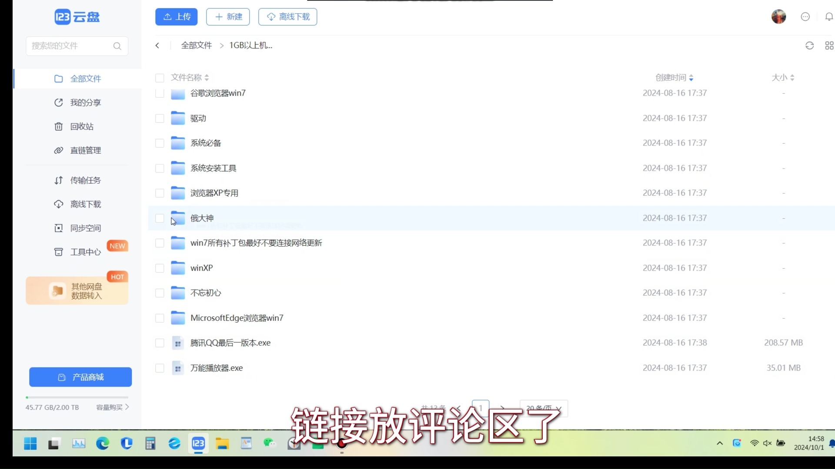Click the user avatar in top right
The width and height of the screenshot is (835, 469).
pyautogui.click(x=778, y=17)
